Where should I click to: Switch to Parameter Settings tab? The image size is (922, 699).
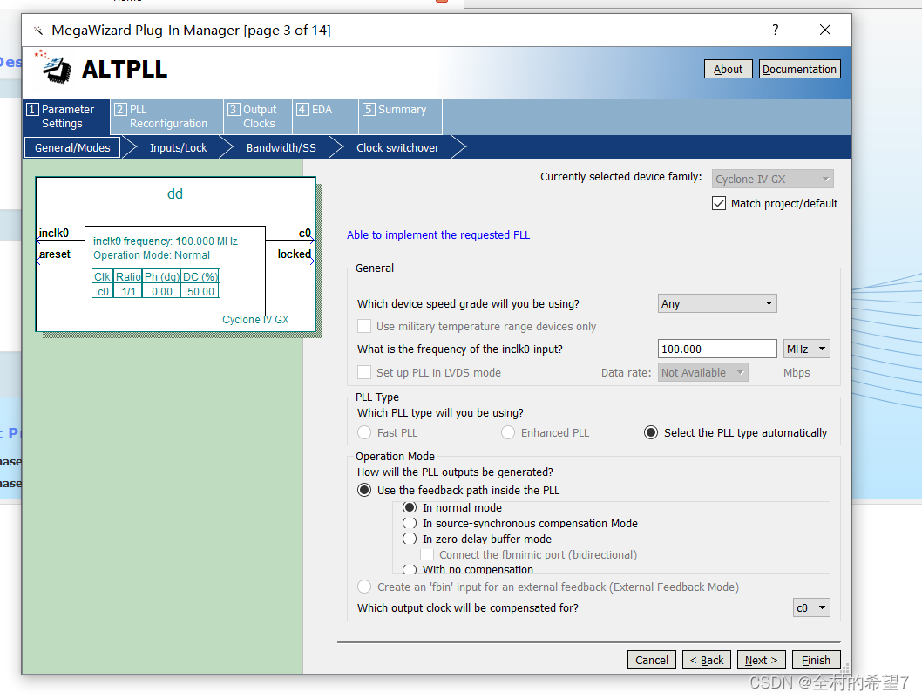(x=66, y=117)
